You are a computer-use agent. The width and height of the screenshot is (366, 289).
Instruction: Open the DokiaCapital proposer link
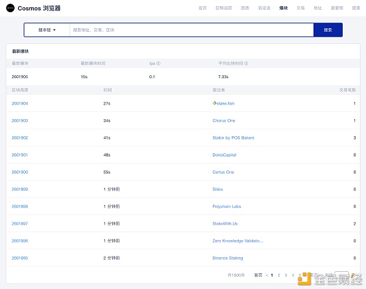224,155
